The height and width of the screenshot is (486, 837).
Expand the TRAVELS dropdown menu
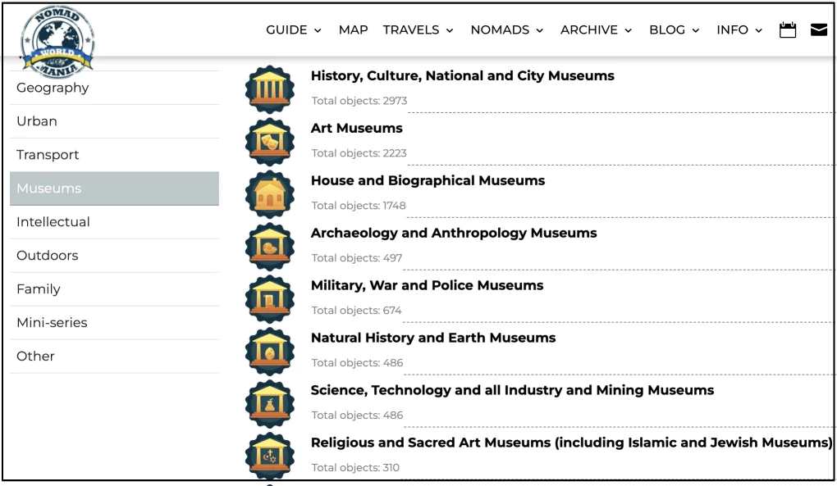pos(418,30)
